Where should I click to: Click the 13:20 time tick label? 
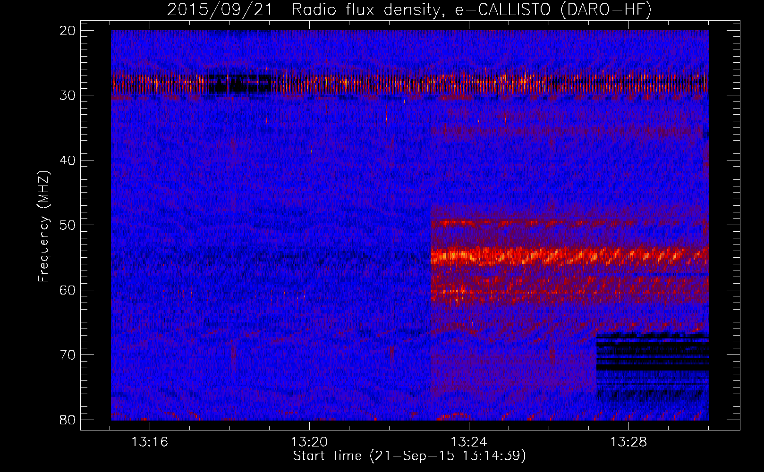click(x=309, y=442)
